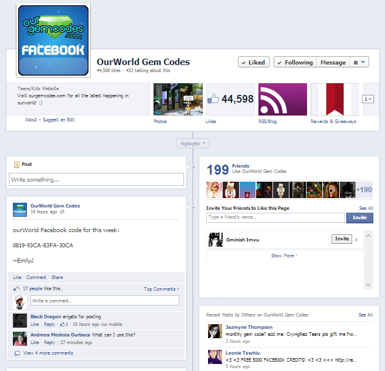The width and height of the screenshot is (385, 371).
Task: Click Black Dragon's commenter avatar
Action: (x=20, y=319)
